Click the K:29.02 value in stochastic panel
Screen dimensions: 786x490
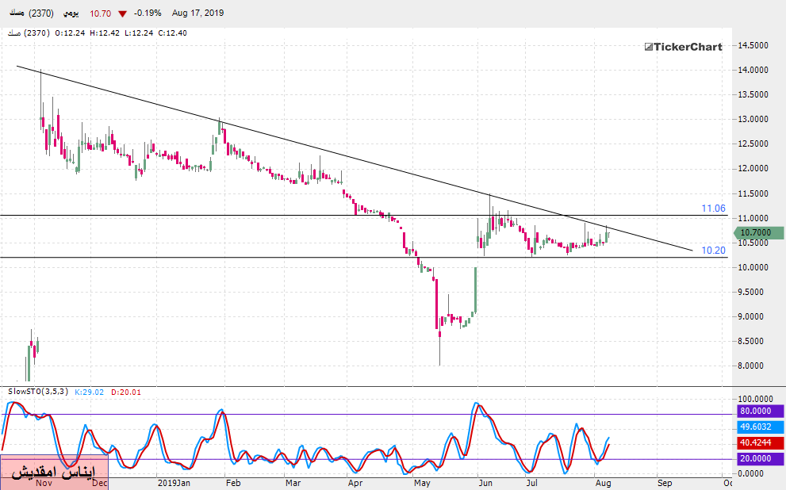click(x=90, y=392)
